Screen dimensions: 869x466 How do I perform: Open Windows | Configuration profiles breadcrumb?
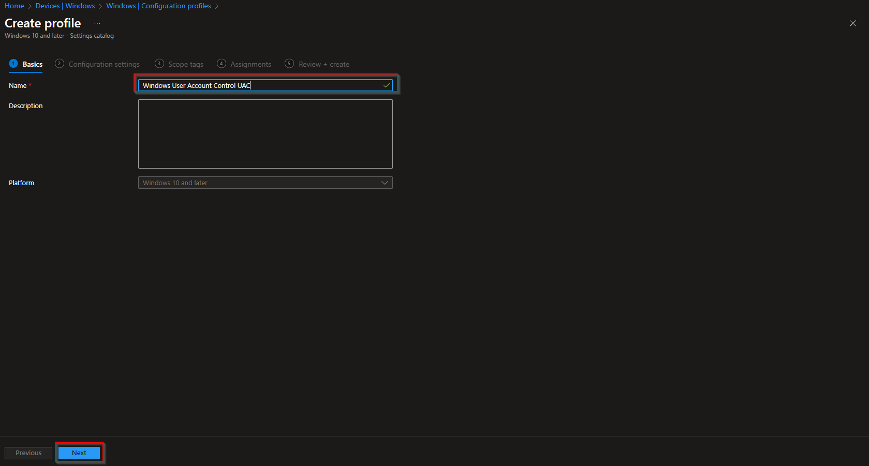[158, 6]
